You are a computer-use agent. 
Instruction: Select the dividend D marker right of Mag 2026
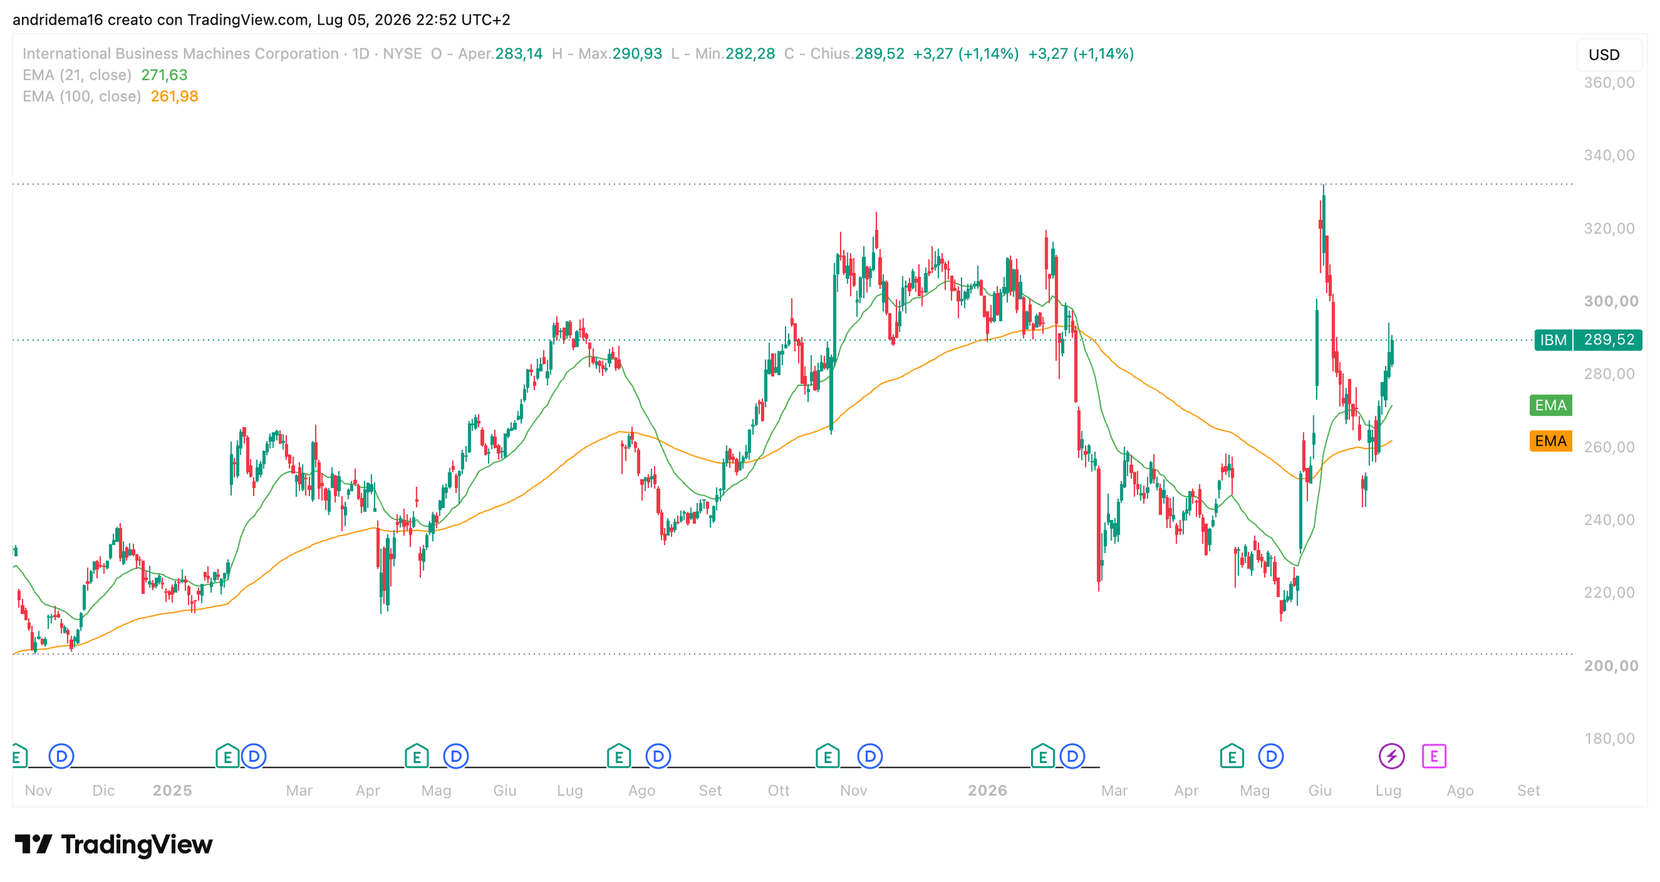[x=1271, y=756]
